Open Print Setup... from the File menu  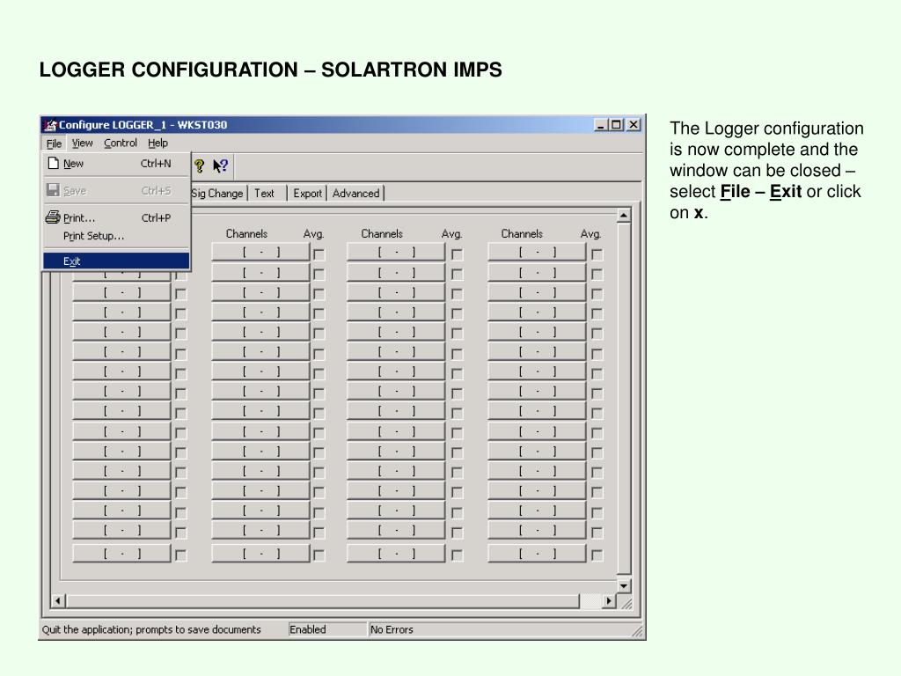[x=117, y=236]
